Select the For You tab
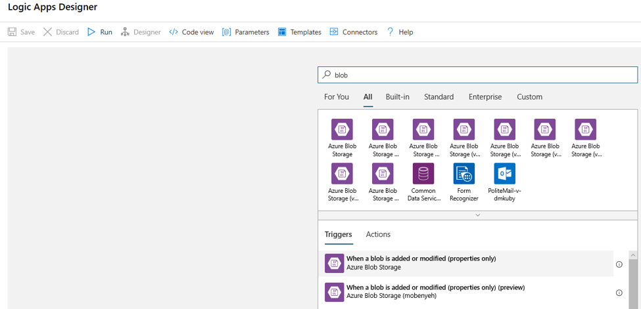Image resolution: width=641 pixels, height=309 pixels. (337, 96)
